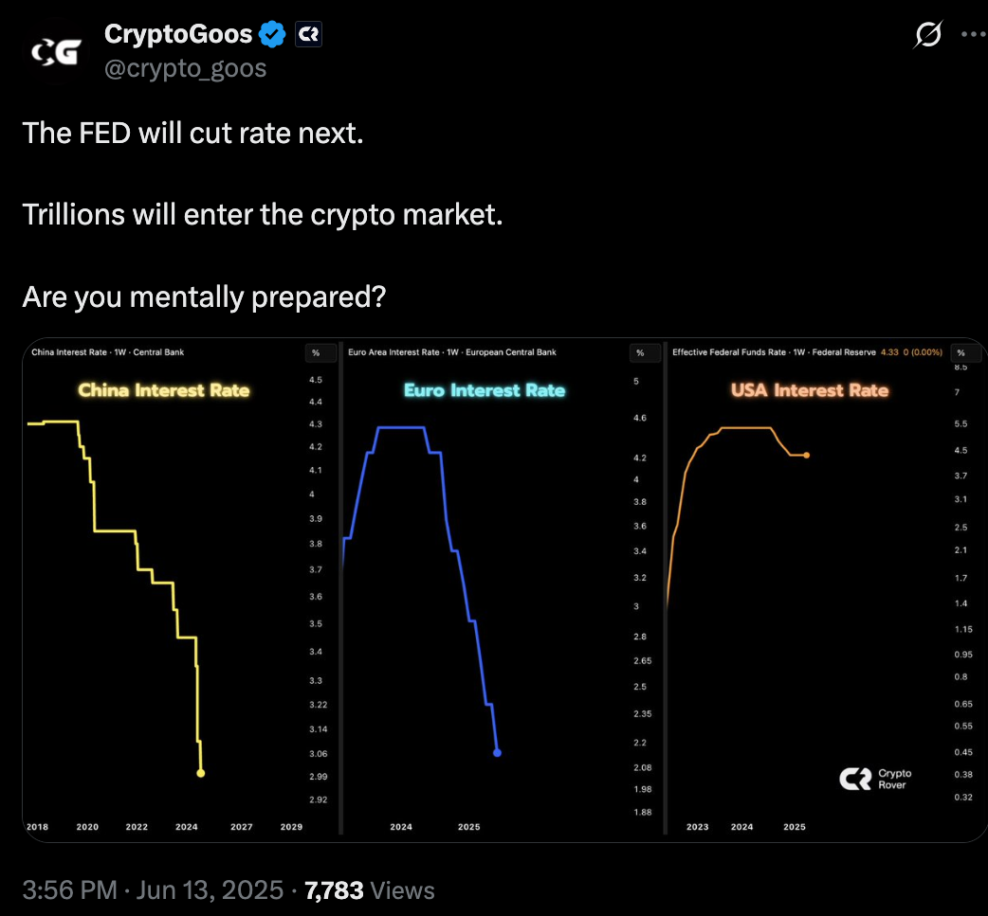Click the 3:56 PM Jun 13, 2025 timestamp

[153, 890]
